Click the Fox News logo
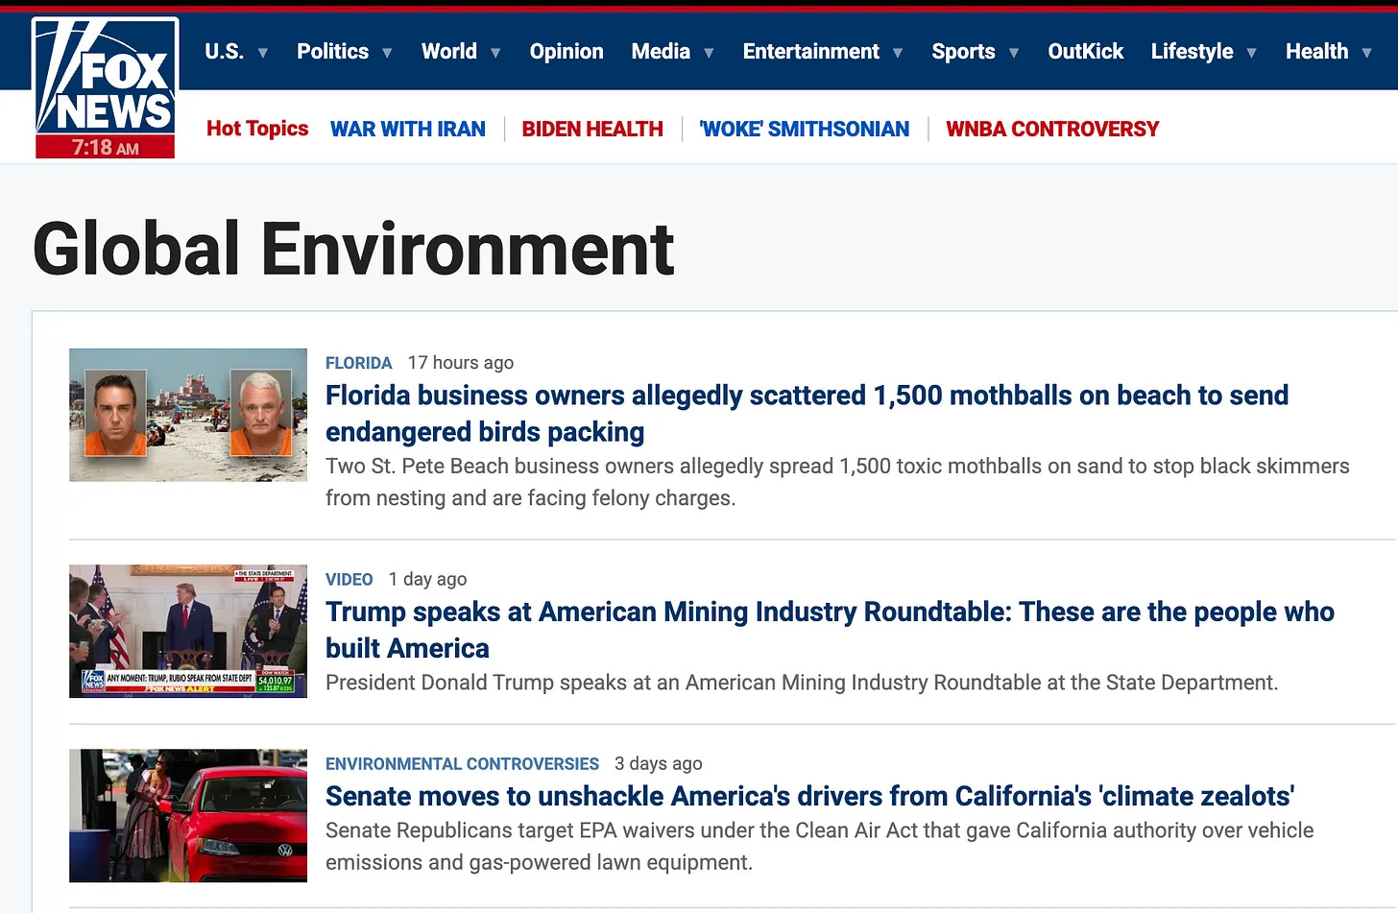Image resolution: width=1398 pixels, height=913 pixels. 106,87
